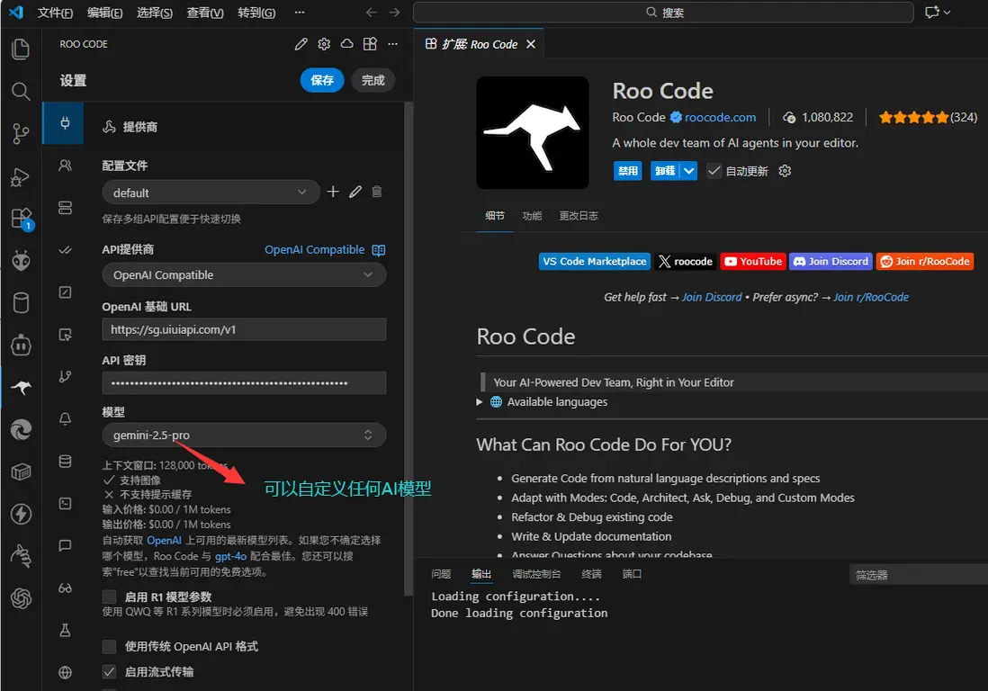Check the legacy OpenAI API format option
Screen dimensions: 988x691
[109, 647]
